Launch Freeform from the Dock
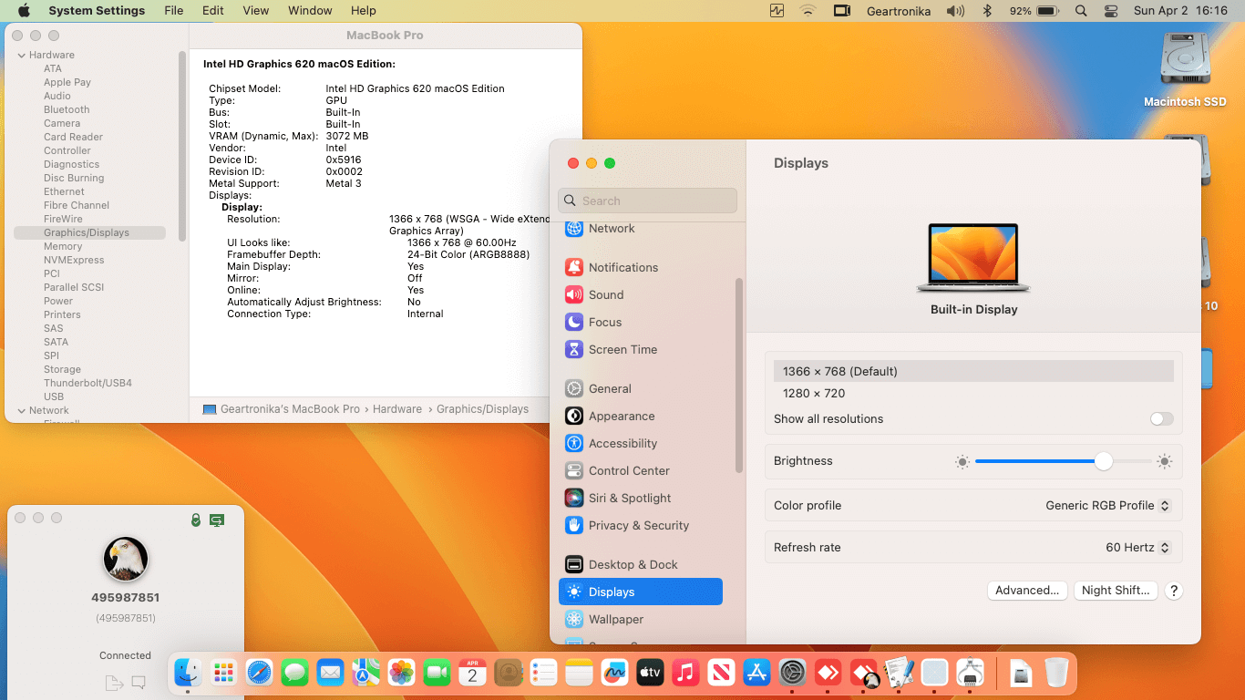Image resolution: width=1245 pixels, height=700 pixels. click(x=614, y=673)
